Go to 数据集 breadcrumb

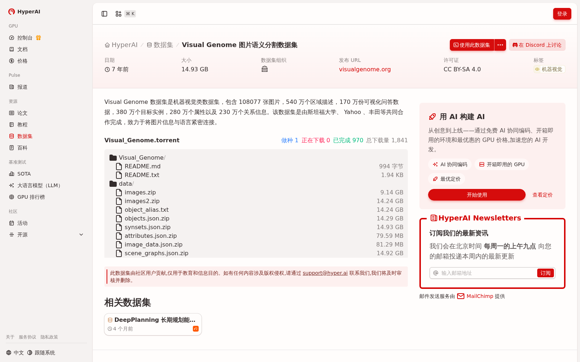click(x=160, y=45)
